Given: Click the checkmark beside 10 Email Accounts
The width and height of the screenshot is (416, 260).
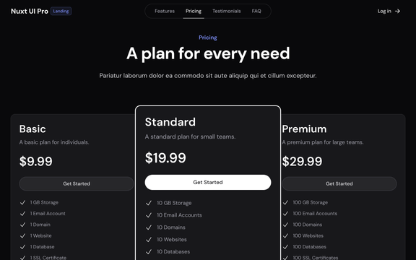Looking at the screenshot, I should tap(149, 215).
